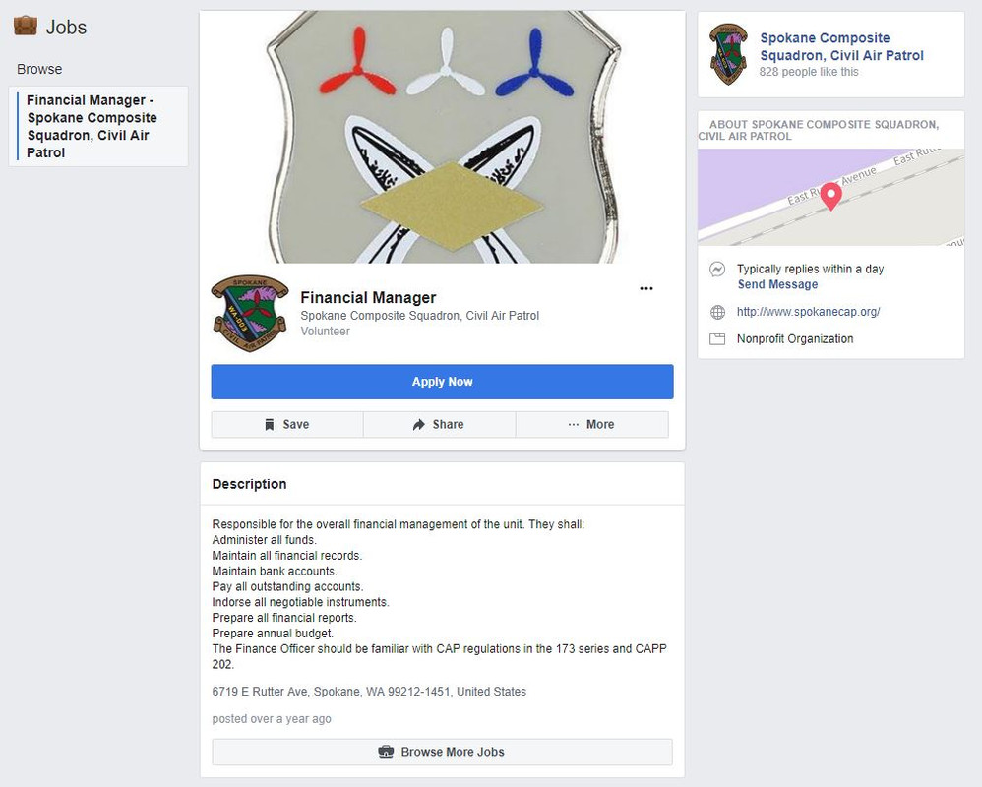Click the Nonprofit Organization category icon
Viewport: 982px width, 787px height.
[717, 339]
